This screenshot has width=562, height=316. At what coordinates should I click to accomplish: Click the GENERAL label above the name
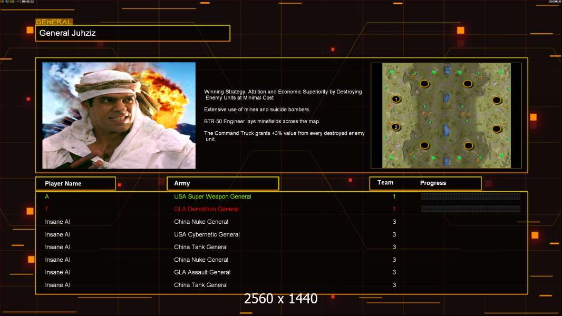54,22
